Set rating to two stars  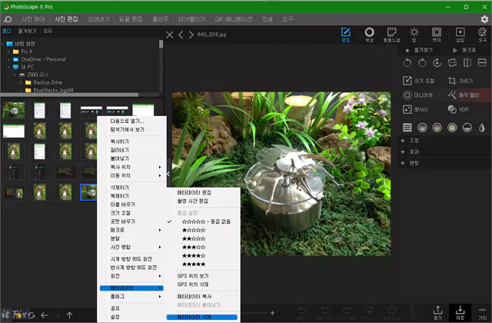click(x=194, y=238)
